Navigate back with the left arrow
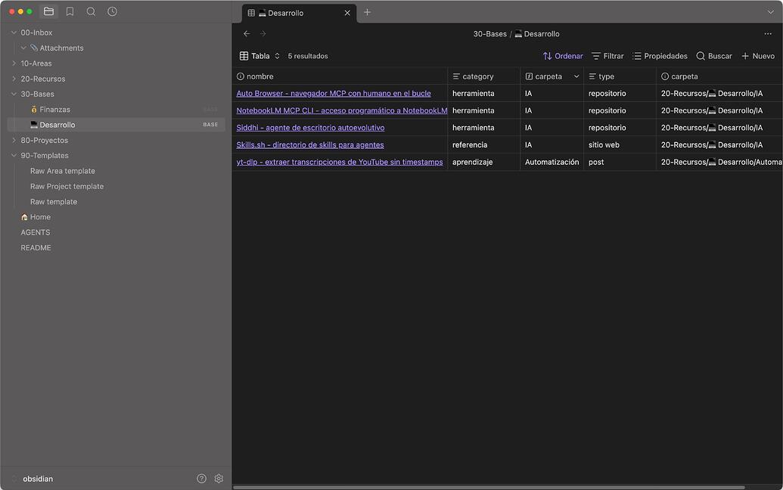 (x=247, y=34)
